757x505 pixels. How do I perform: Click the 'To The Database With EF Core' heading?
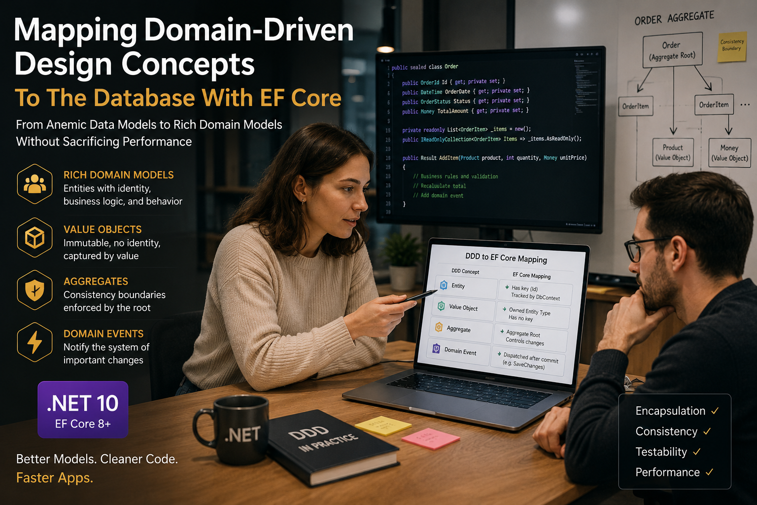(178, 98)
